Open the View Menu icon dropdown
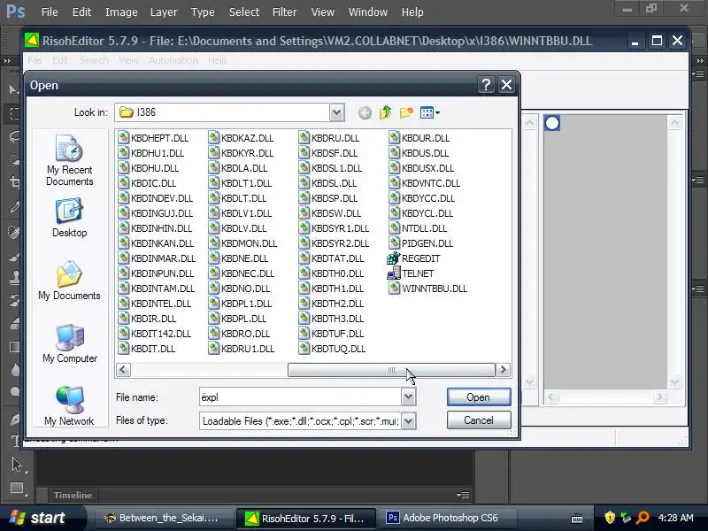The image size is (708, 531). click(x=429, y=112)
